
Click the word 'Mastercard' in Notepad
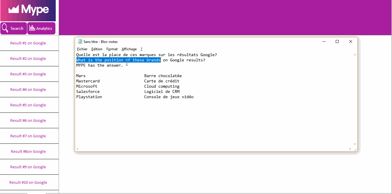pos(88,81)
